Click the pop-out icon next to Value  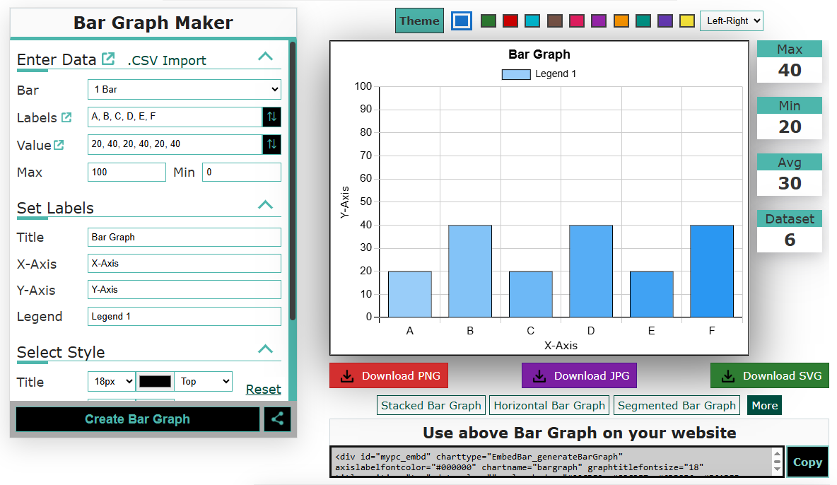coord(59,145)
